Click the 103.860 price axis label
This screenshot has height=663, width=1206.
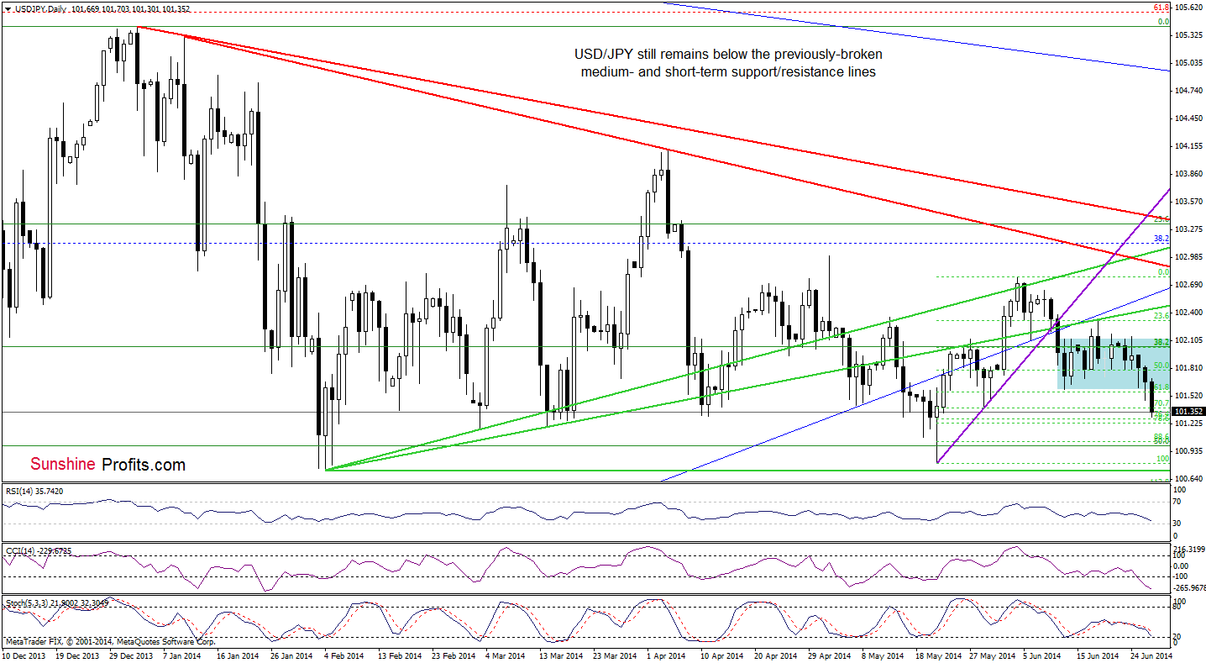point(1188,173)
